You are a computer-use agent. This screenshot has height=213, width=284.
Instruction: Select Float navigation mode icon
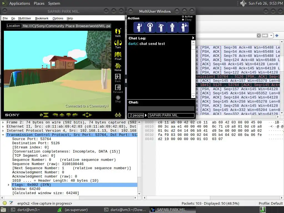click(118, 56)
